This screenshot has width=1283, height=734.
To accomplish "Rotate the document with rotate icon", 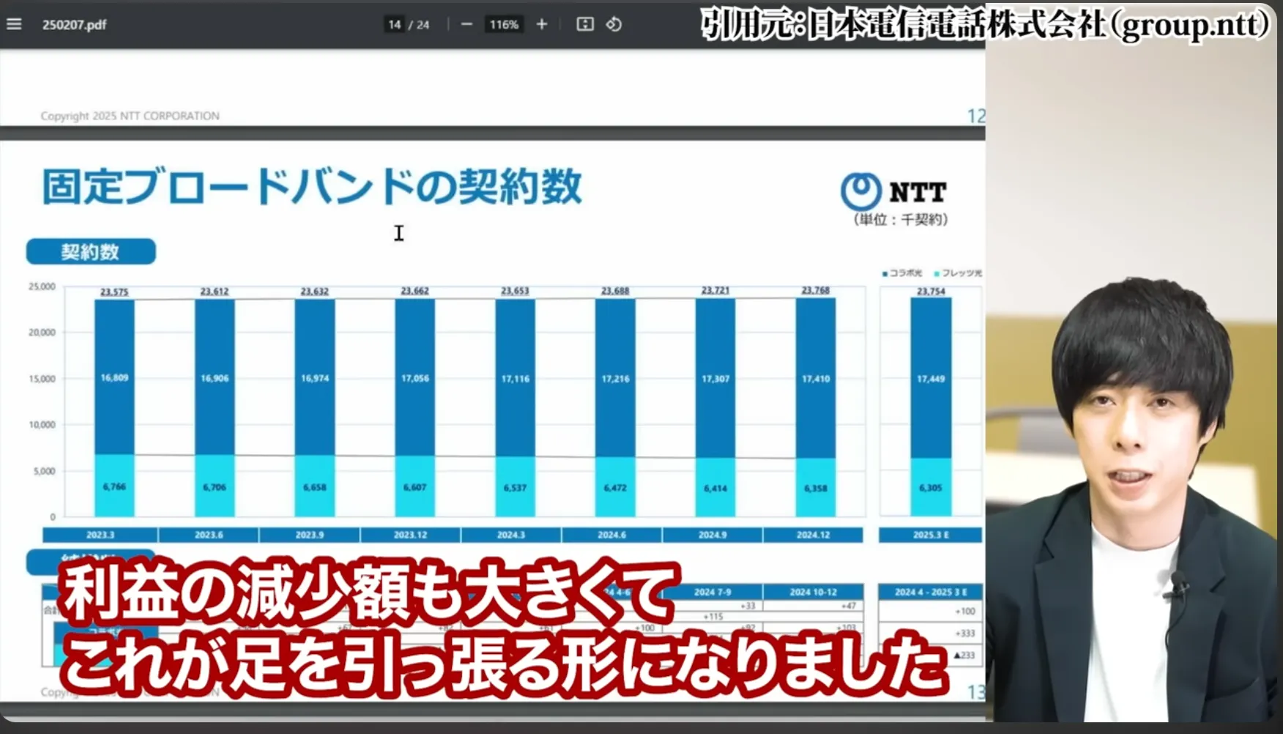I will pos(614,24).
